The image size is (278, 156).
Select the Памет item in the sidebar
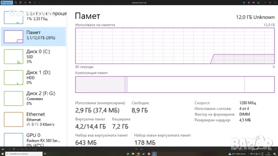click(x=33, y=36)
